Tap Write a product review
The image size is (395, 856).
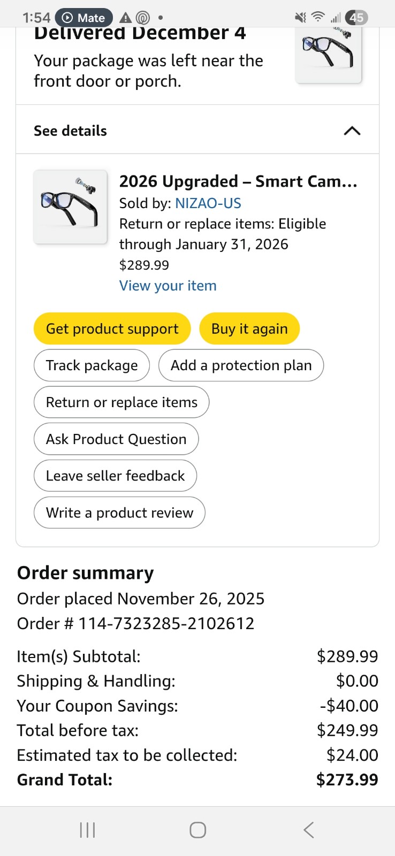point(119,513)
